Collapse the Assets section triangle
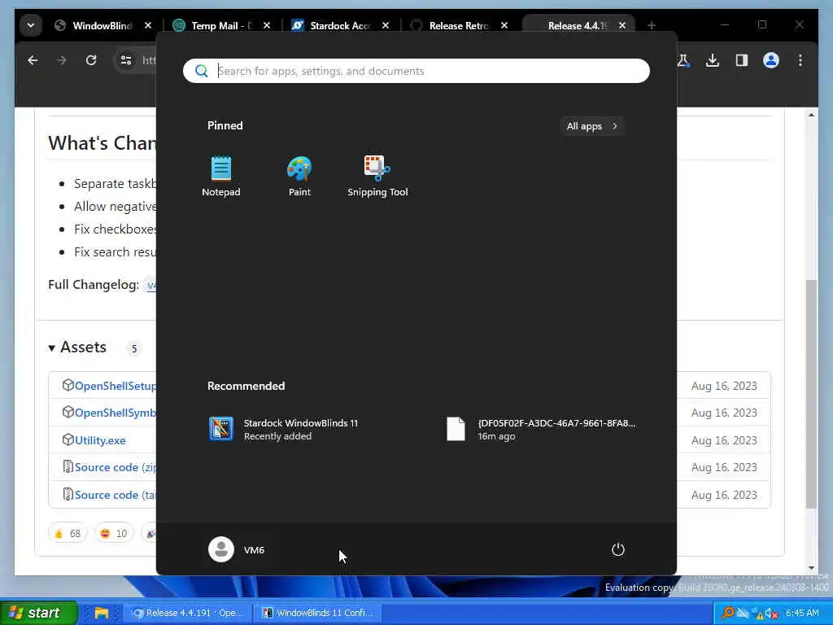Image resolution: width=833 pixels, height=625 pixels. 51,348
